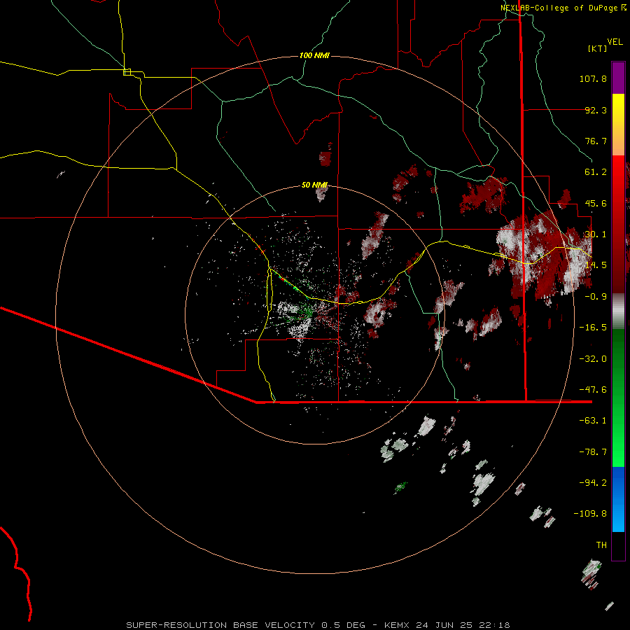The width and height of the screenshot is (630, 630).
Task: Click the small yellow square highway junction marker
Action: tap(127, 72)
